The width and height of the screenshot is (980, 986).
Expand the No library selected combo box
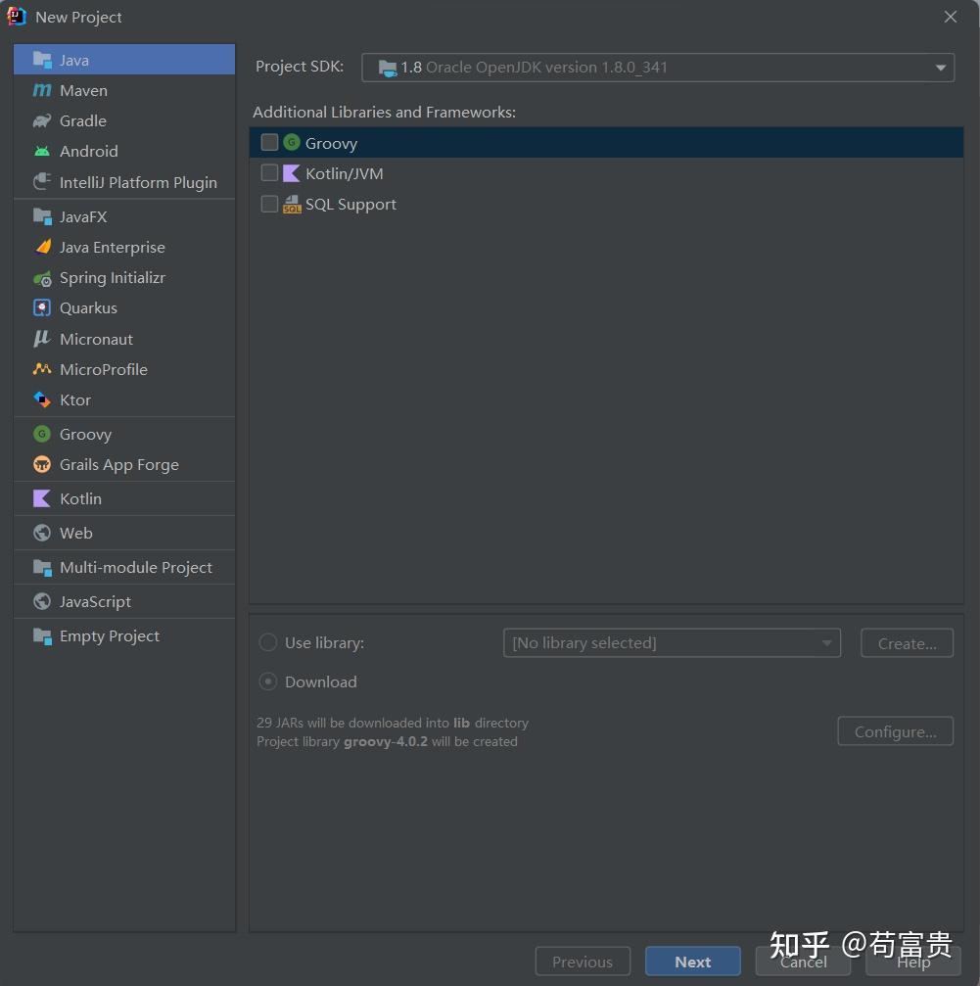[x=671, y=643]
